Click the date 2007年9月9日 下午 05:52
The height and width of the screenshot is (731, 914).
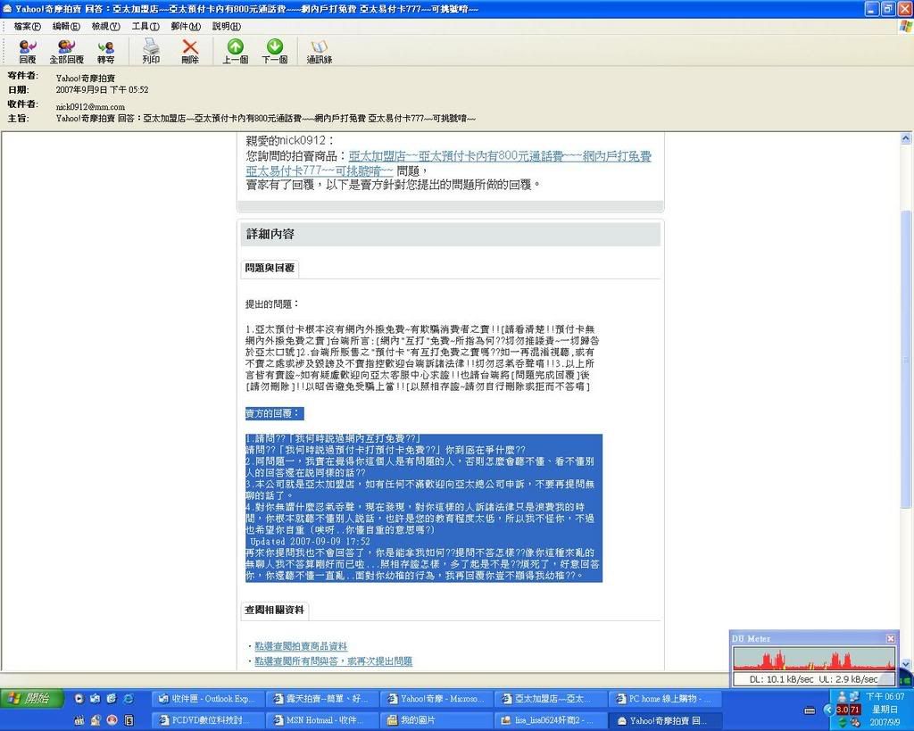point(102,90)
